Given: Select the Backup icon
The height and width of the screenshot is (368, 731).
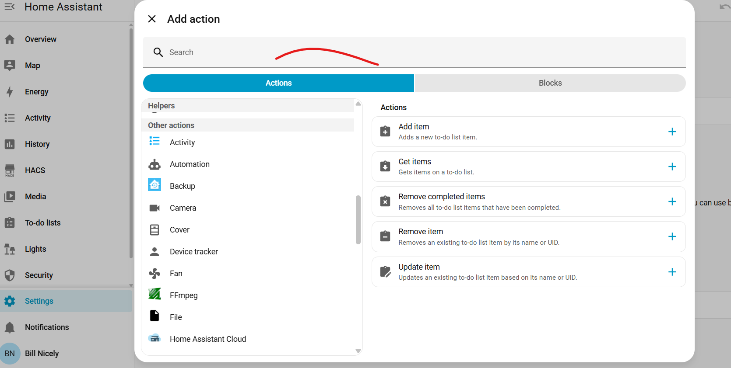Looking at the screenshot, I should pyautogui.click(x=155, y=185).
